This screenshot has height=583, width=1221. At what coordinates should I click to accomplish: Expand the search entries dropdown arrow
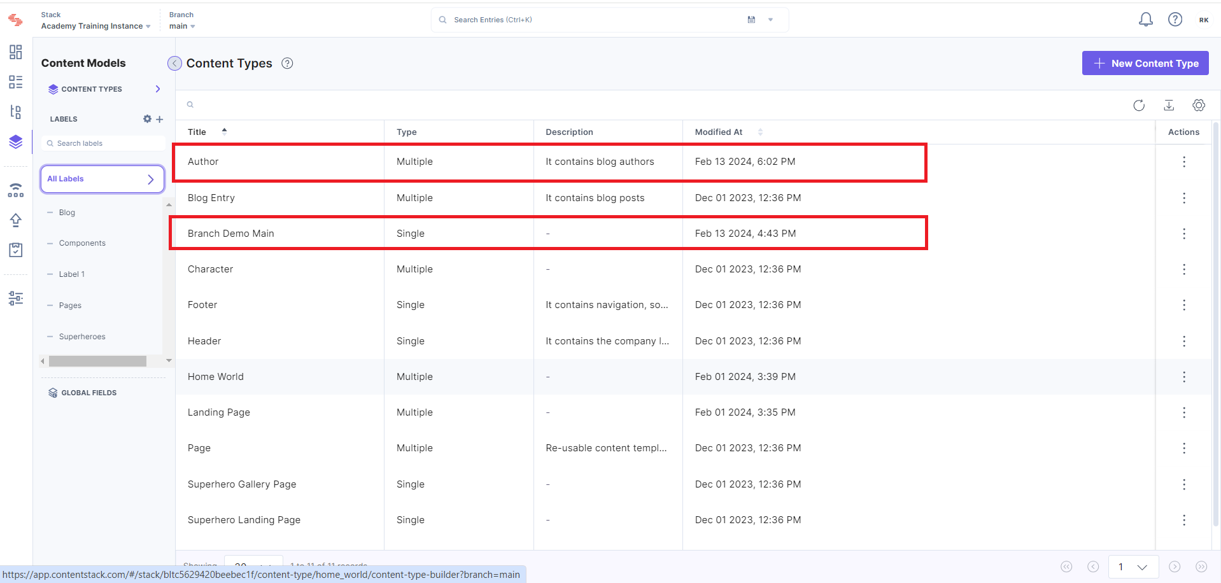coord(770,20)
